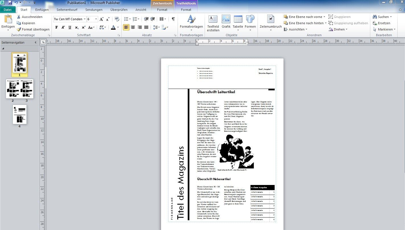Open the font name dropdown
Viewport: 405px width, 230px height.
tap(85, 19)
